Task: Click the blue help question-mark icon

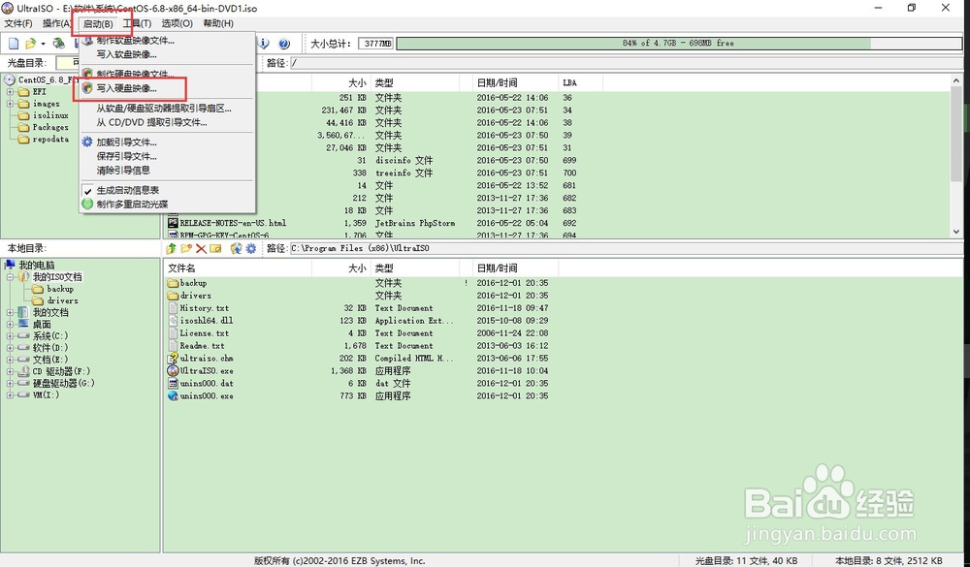Action: 284,44
